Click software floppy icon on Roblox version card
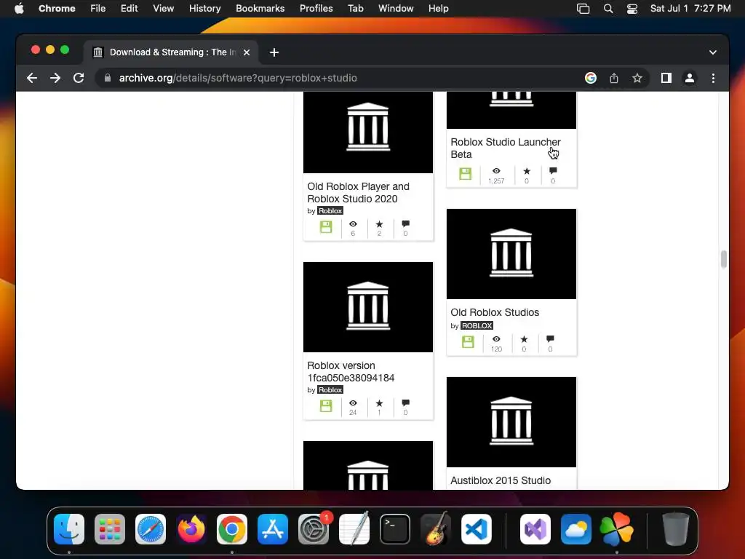745x559 pixels. [x=326, y=406]
